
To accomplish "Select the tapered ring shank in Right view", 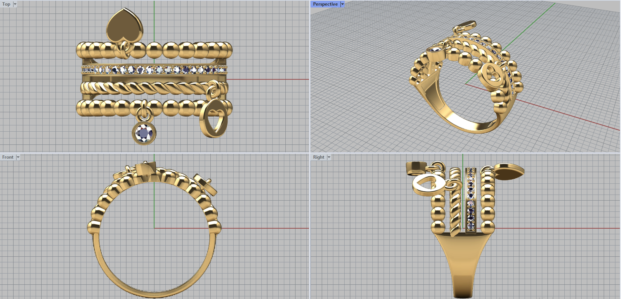I will pyautogui.click(x=463, y=263).
